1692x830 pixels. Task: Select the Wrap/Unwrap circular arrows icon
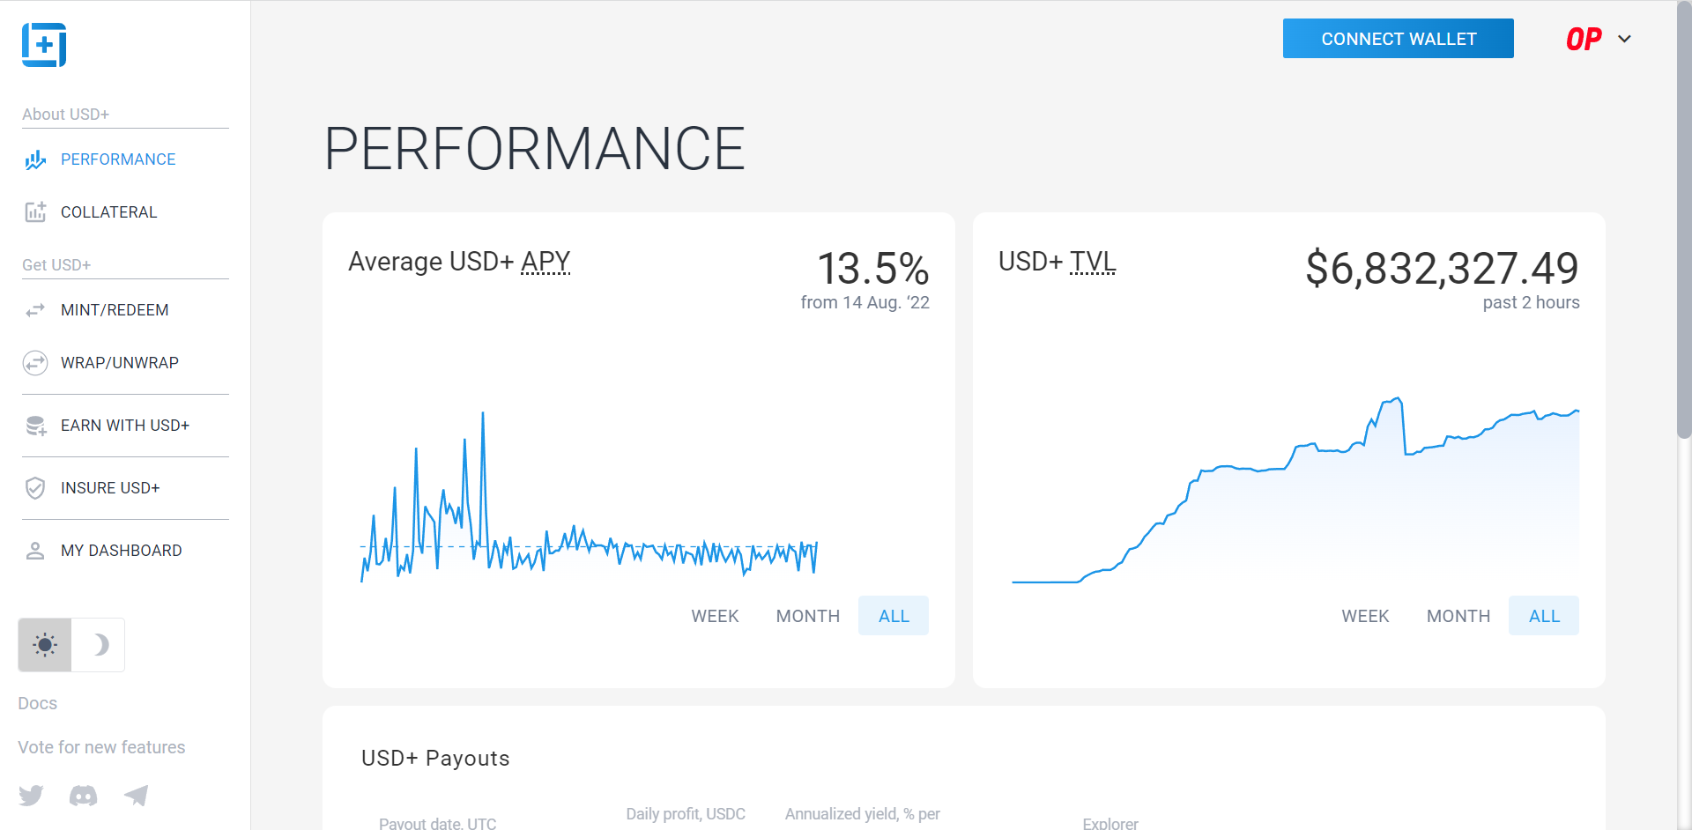(34, 362)
